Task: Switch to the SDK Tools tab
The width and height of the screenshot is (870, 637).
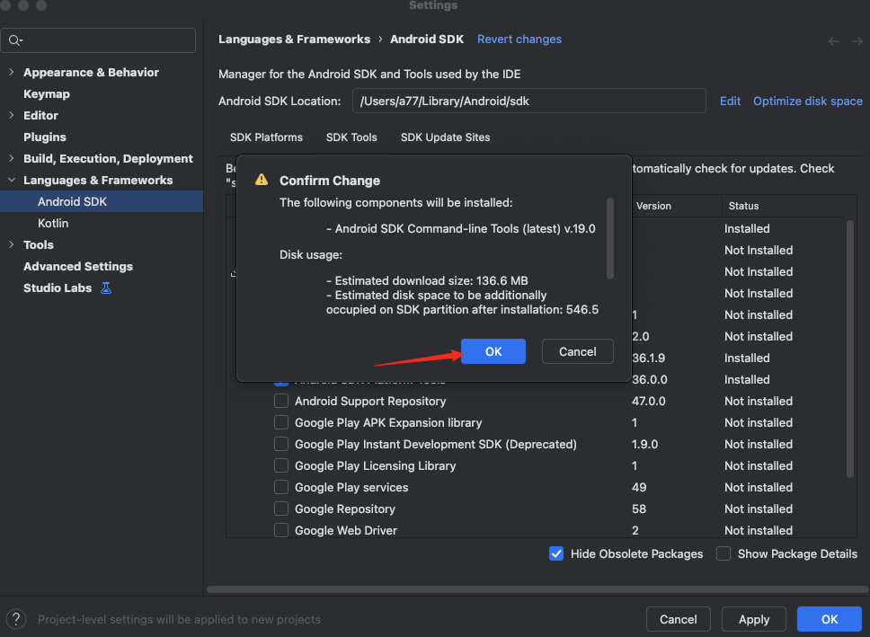Action: click(351, 137)
